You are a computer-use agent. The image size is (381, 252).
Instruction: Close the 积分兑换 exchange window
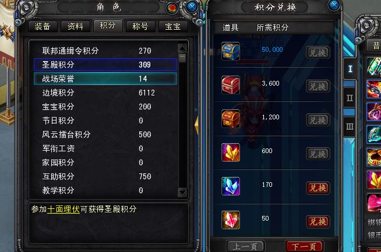click(x=334, y=5)
